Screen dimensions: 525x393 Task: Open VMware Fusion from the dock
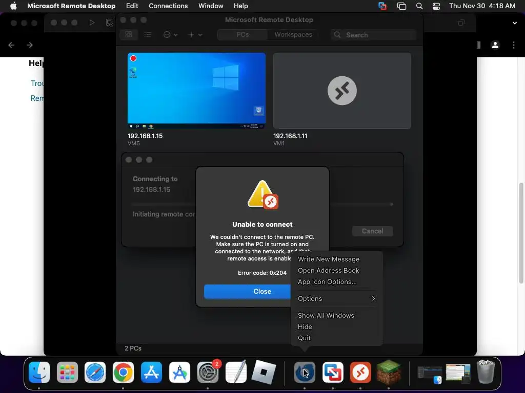pos(332,372)
